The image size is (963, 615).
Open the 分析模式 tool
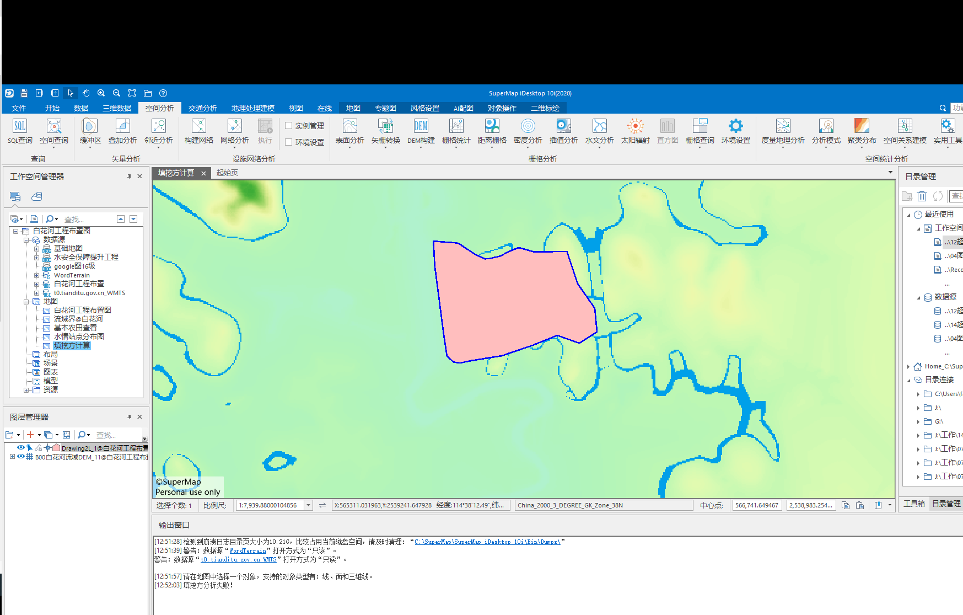tap(826, 132)
